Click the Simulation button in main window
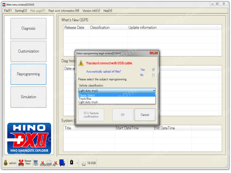The image size is (231, 173). 28,97
